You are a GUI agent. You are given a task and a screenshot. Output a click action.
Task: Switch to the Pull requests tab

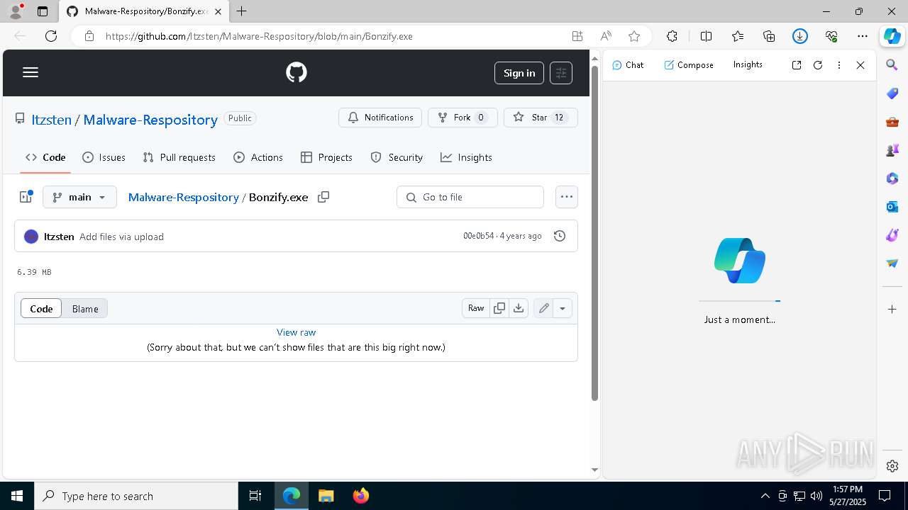tap(179, 157)
